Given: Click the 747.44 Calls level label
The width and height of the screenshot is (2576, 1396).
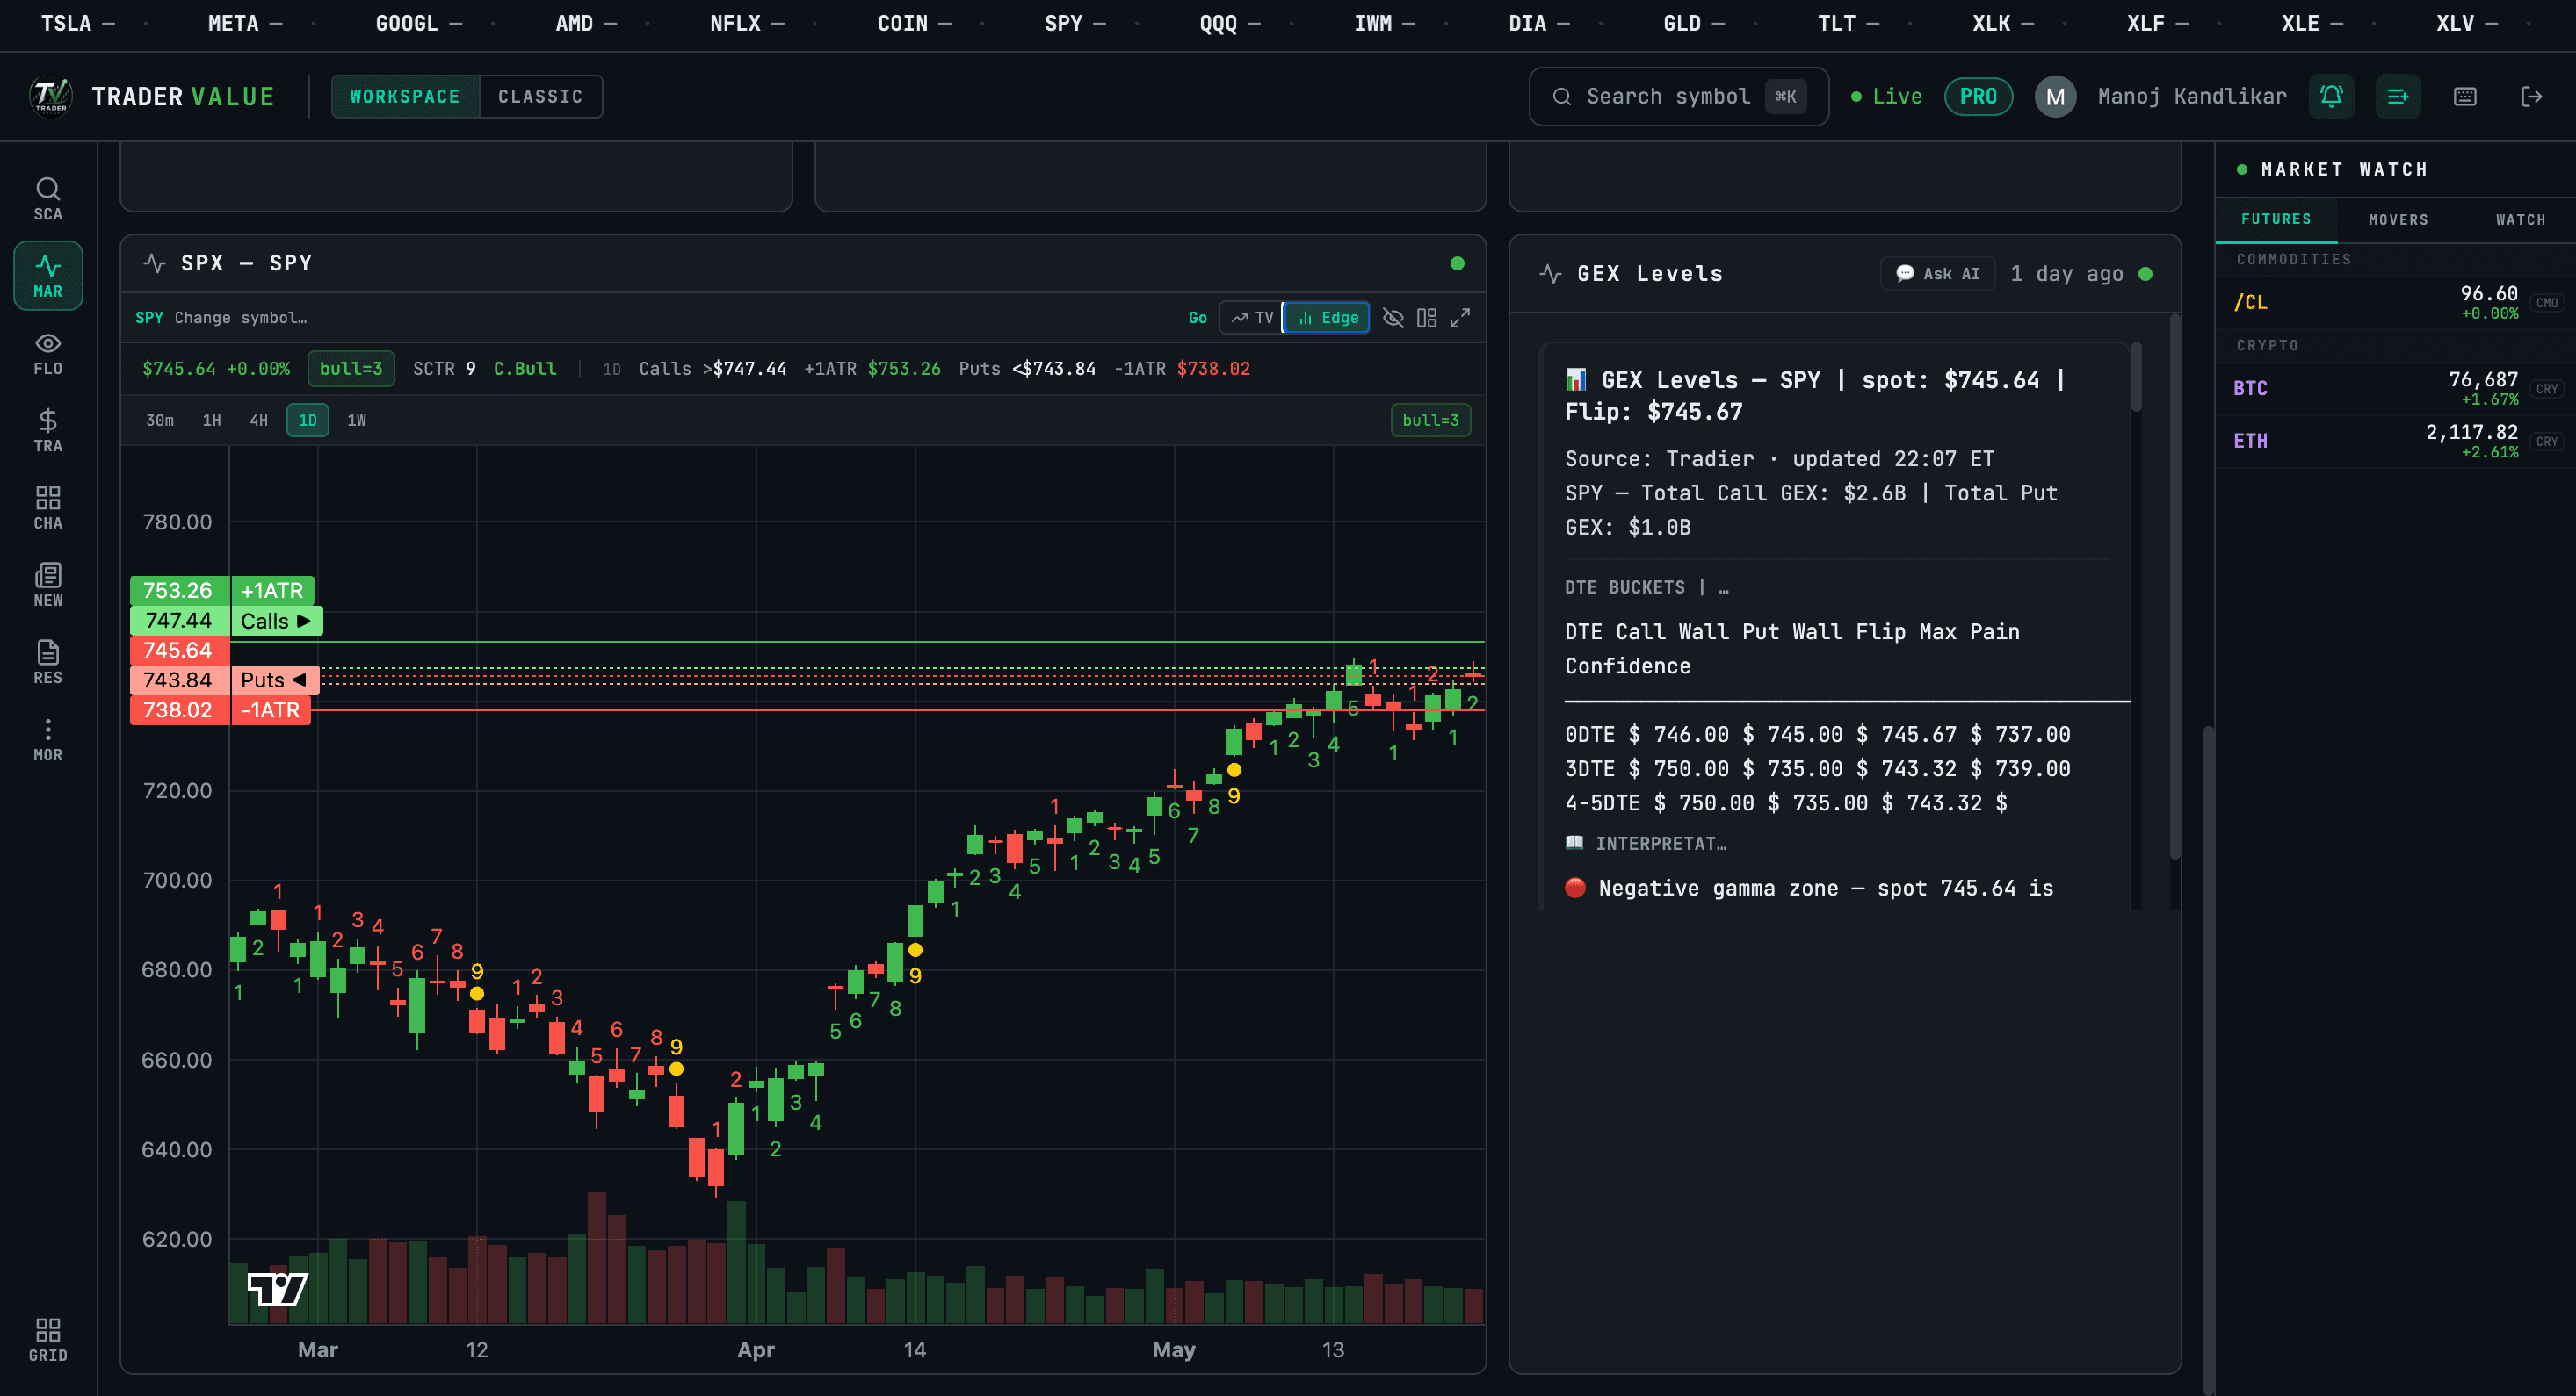Looking at the screenshot, I should (x=226, y=621).
